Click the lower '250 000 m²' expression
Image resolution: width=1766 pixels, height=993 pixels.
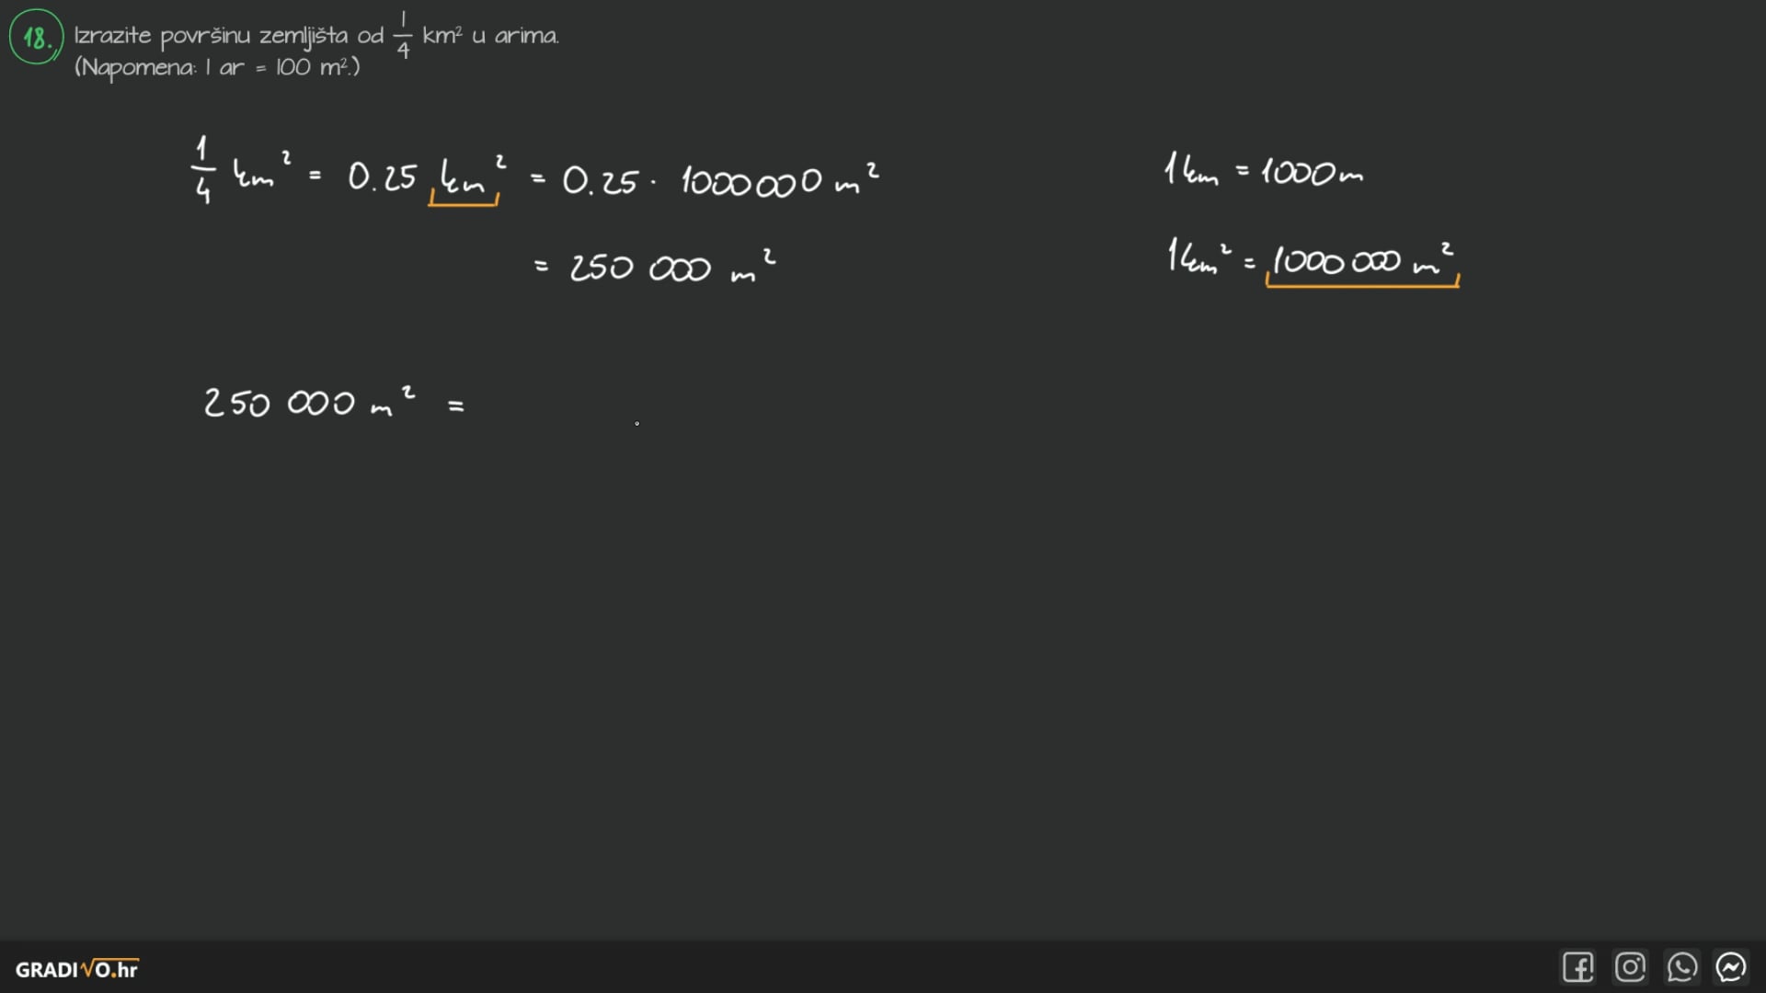pos(308,403)
